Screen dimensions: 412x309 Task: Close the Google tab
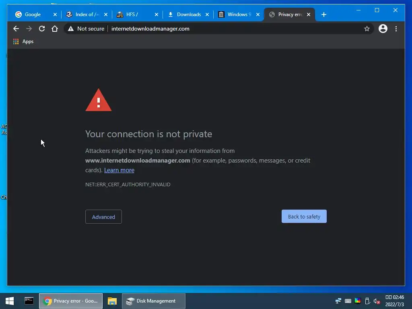[x=55, y=14]
